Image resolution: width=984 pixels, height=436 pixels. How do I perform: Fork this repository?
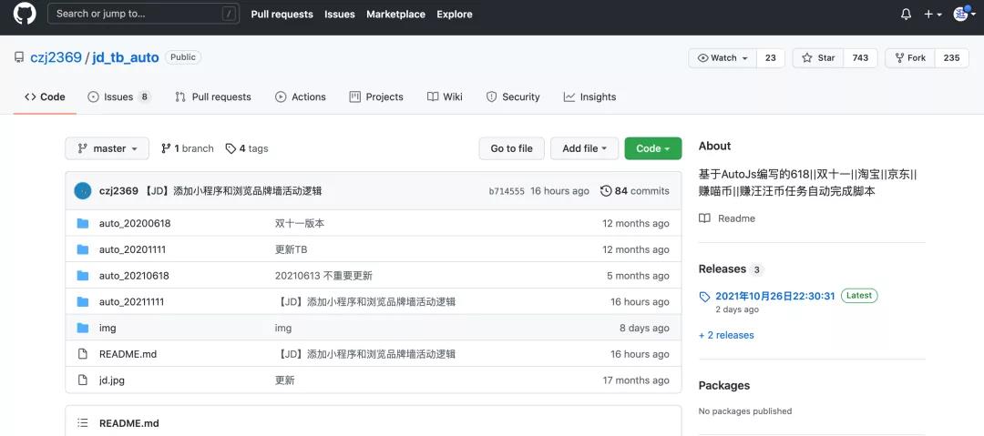point(910,57)
